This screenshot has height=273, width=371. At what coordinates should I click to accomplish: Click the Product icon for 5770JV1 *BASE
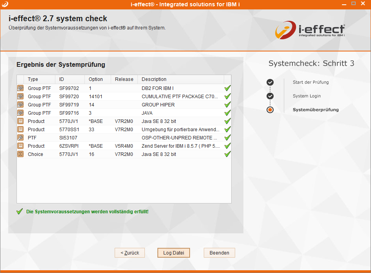[x=20, y=121]
